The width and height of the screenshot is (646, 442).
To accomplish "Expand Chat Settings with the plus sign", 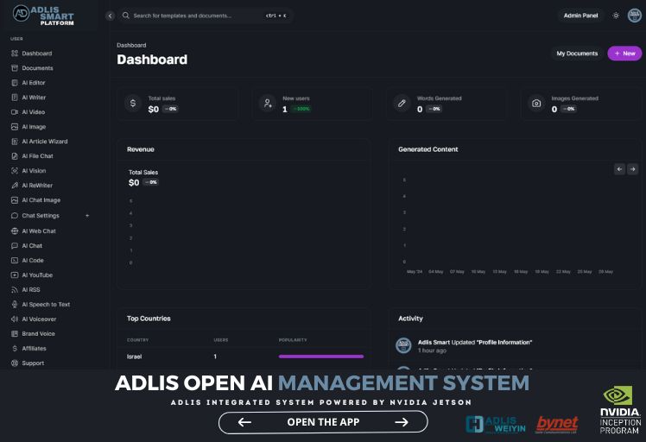I will click(x=87, y=216).
